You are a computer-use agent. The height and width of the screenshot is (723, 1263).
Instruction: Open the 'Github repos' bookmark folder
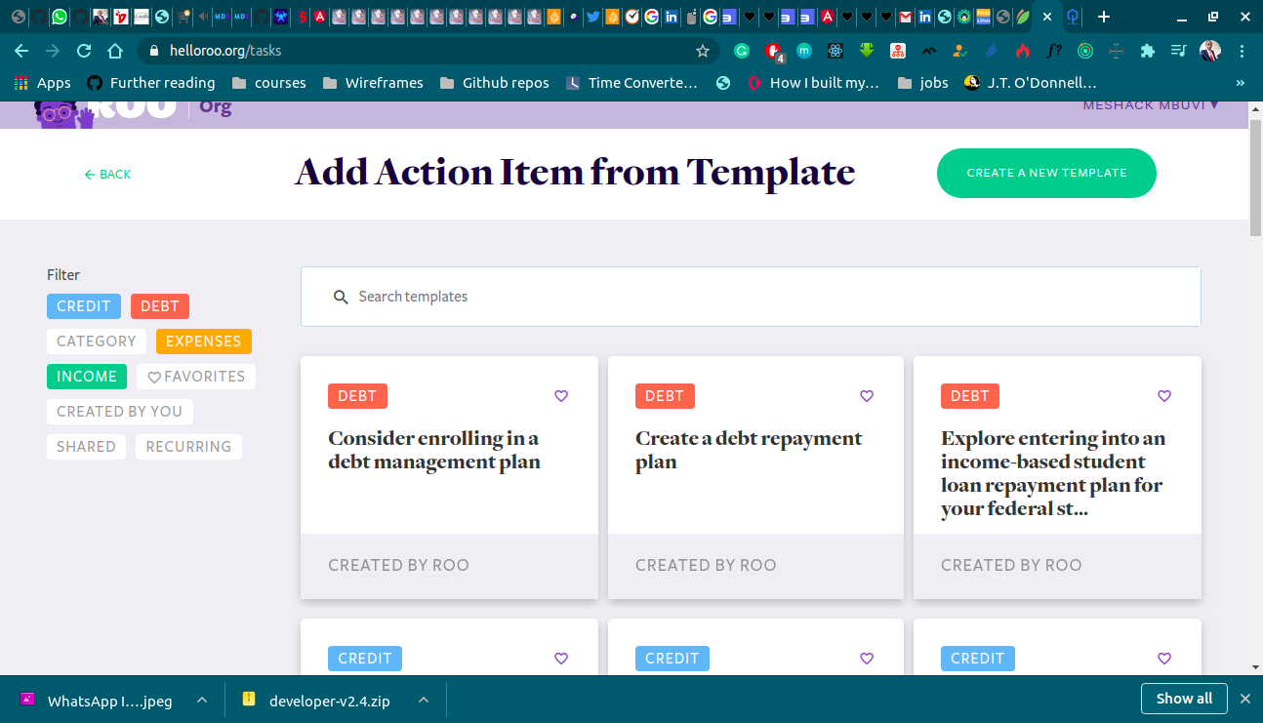click(495, 83)
